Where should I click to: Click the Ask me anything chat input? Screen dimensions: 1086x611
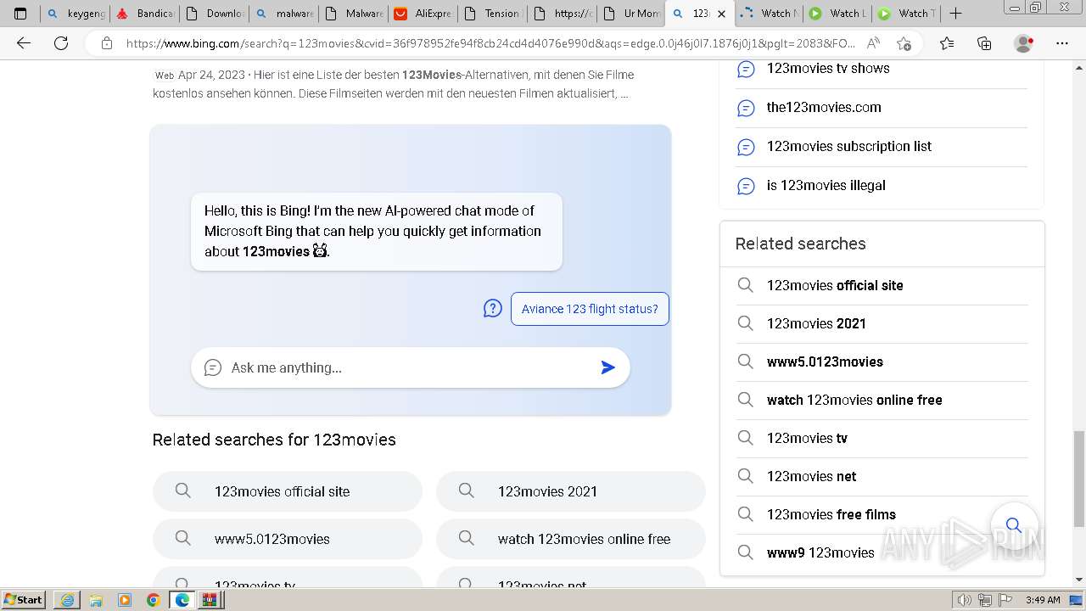point(411,367)
